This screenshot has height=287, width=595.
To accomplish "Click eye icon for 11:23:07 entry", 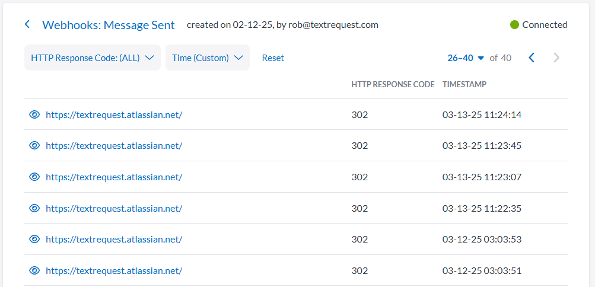I will point(34,177).
